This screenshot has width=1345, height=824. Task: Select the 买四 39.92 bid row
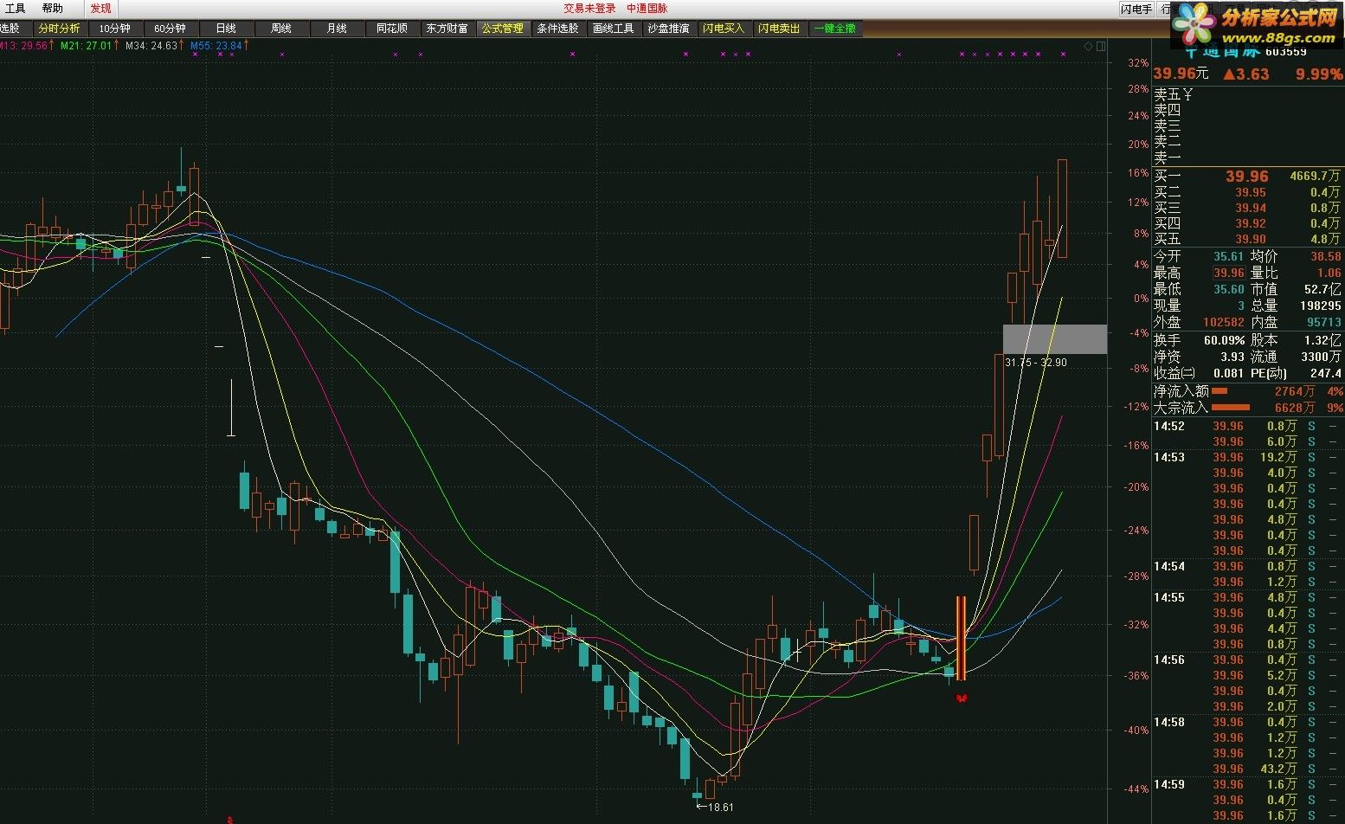tap(1247, 223)
